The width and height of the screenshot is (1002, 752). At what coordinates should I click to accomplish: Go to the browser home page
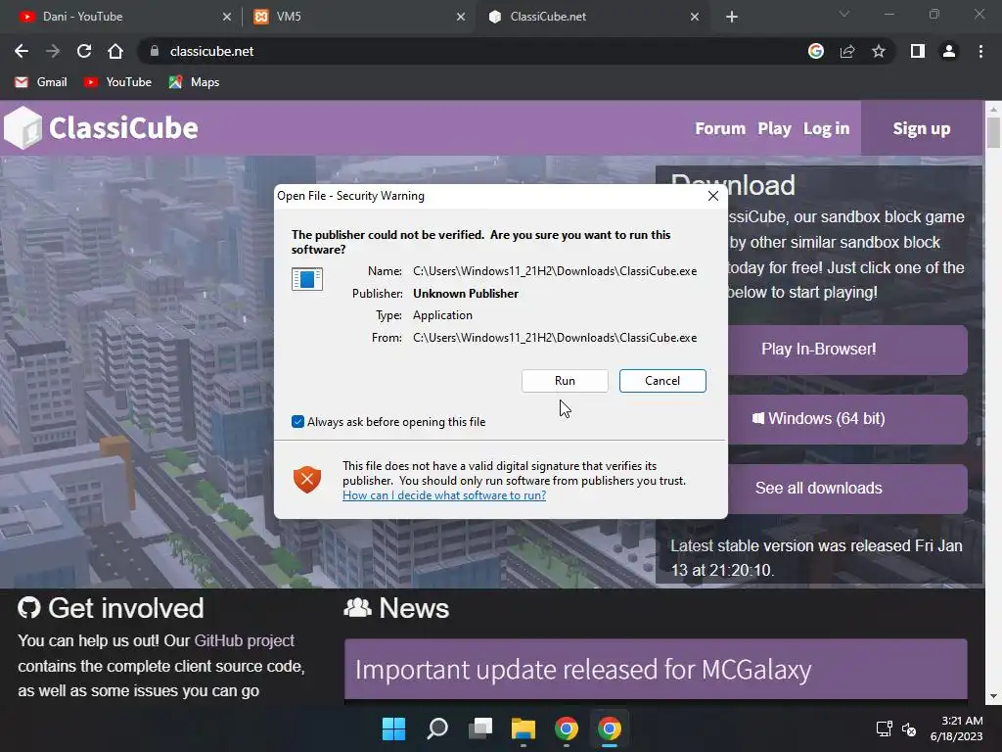tap(115, 51)
